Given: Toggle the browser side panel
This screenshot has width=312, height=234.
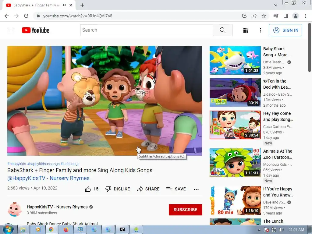Looking at the screenshot, I should pos(286,16).
